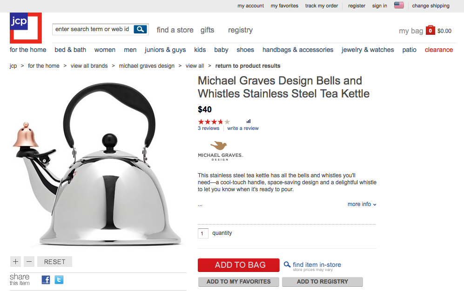Click the quantity input field
This screenshot has width=464, height=291.
click(x=202, y=233)
